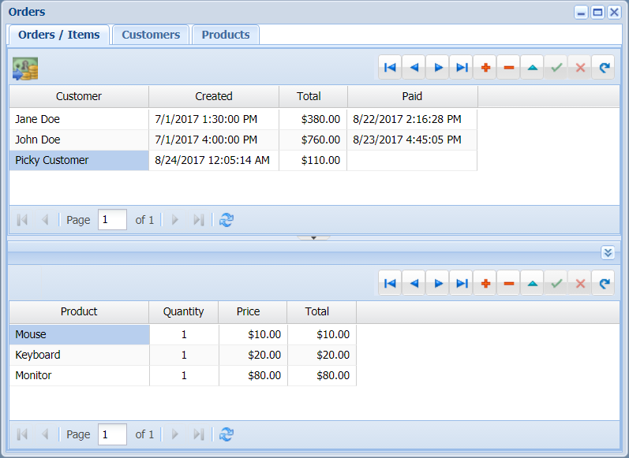Delete the selected order with the minus icon
This screenshot has height=458, width=629.
point(509,68)
